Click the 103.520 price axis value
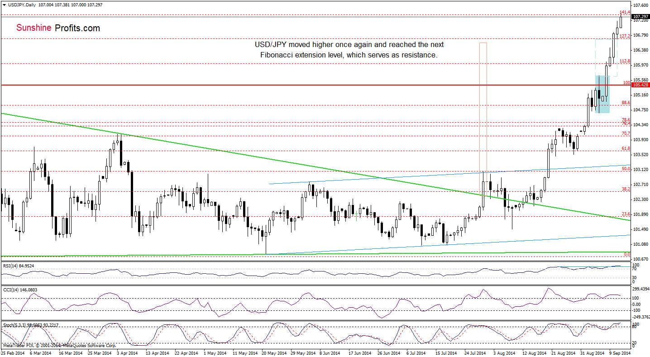Viewport: 650px width, 357px height. 641,154
